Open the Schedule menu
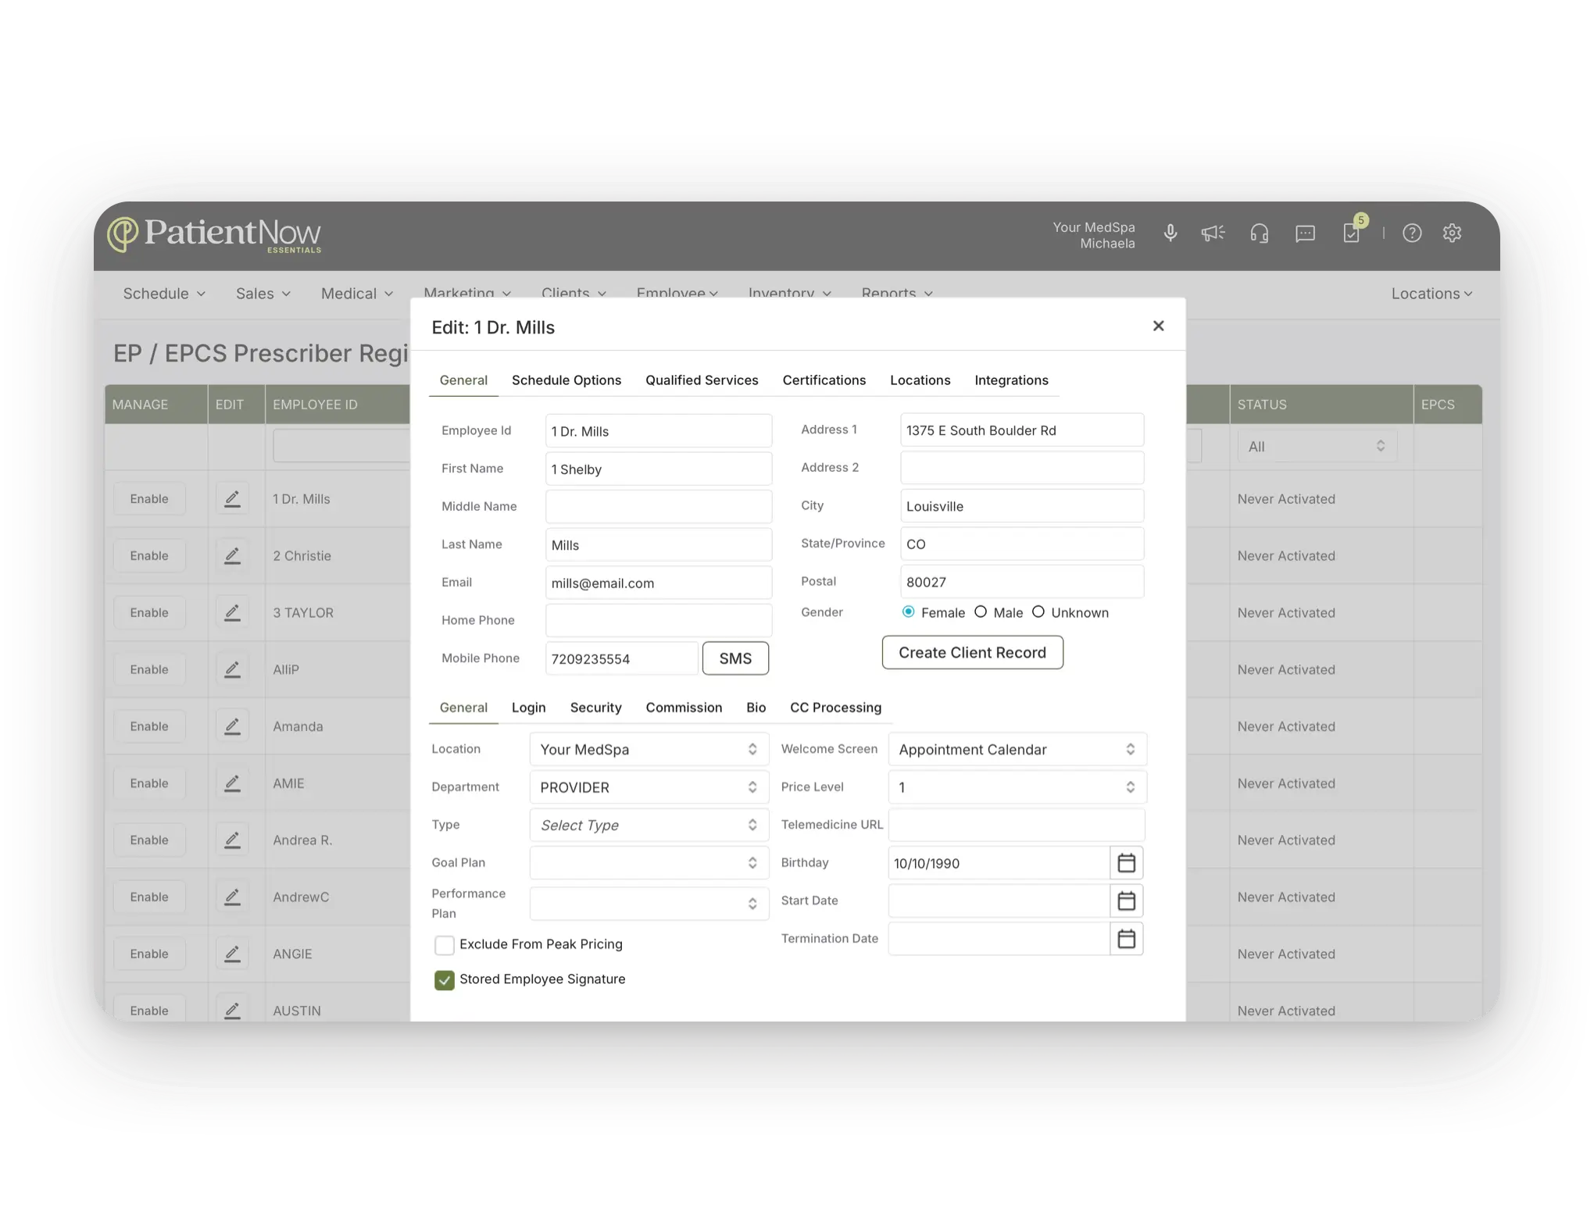This screenshot has width=1594, height=1223. pos(164,294)
